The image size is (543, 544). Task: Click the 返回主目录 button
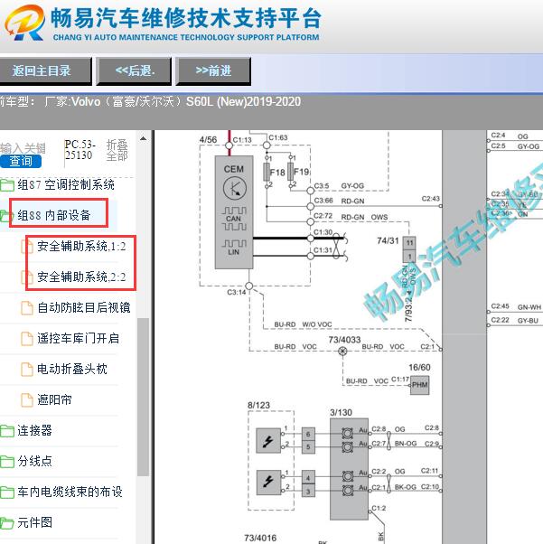pyautogui.click(x=45, y=71)
